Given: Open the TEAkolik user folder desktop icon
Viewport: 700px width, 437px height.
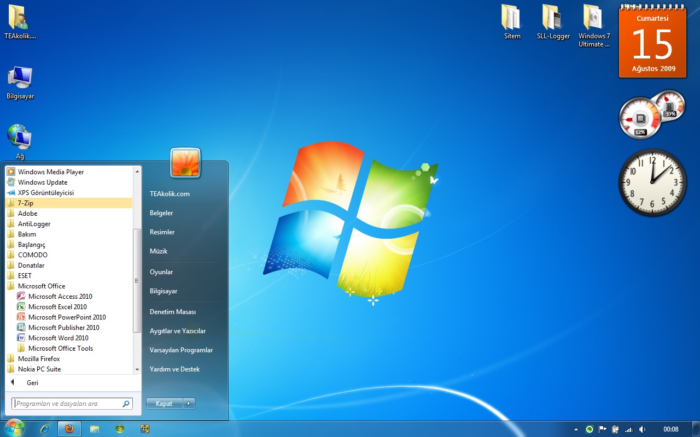Looking at the screenshot, I should tap(20, 23).
